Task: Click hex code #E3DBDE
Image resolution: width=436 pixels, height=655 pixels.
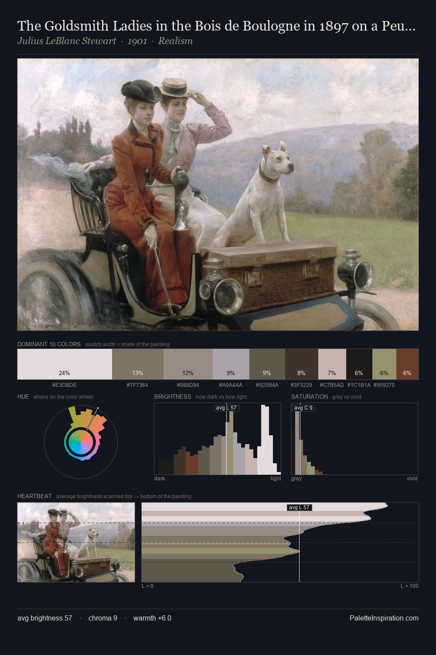Action: point(65,385)
